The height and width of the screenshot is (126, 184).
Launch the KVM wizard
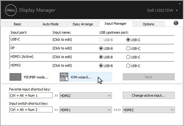click(x=86, y=77)
